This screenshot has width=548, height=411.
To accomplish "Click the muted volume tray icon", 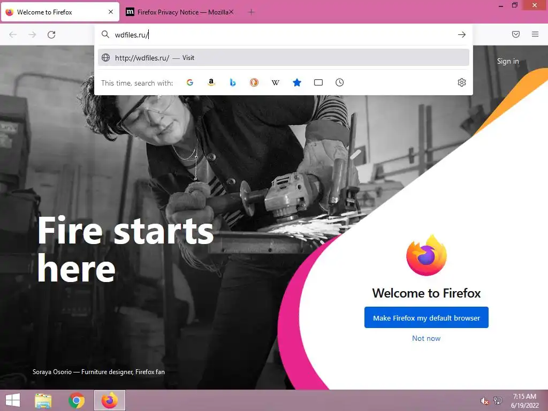I will [484, 401].
